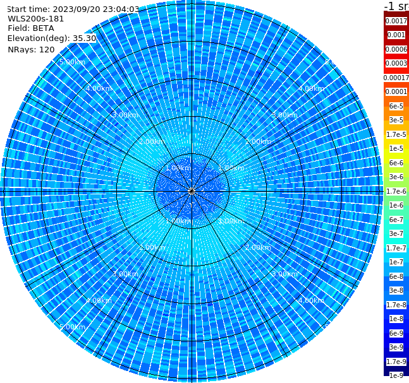Viewport: 409px width, 383px height.
Task: Select the 2.00km label in upper-right quadrant
Action: [259, 141]
